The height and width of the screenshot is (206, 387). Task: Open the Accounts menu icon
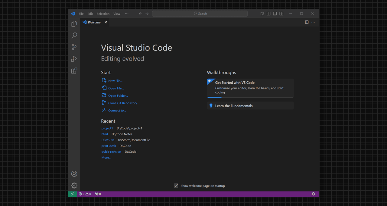[x=74, y=174]
